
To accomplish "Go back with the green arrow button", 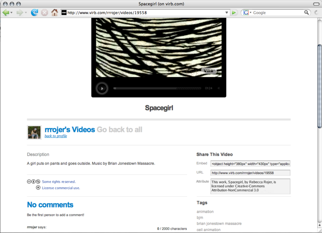I will coord(6,13).
